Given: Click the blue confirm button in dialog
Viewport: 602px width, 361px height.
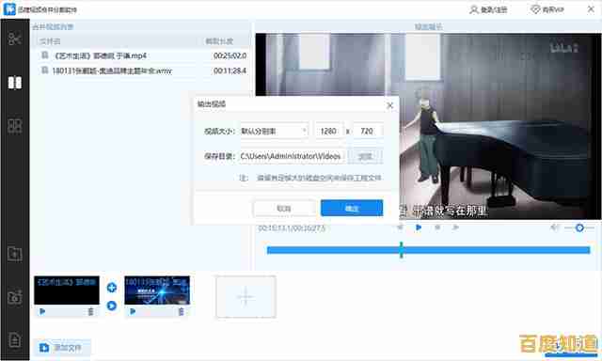Looking at the screenshot, I should coord(352,209).
